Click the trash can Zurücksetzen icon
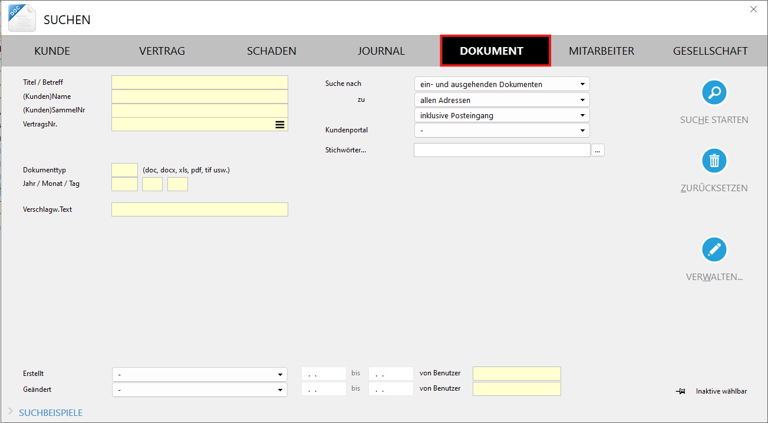 pos(714,161)
